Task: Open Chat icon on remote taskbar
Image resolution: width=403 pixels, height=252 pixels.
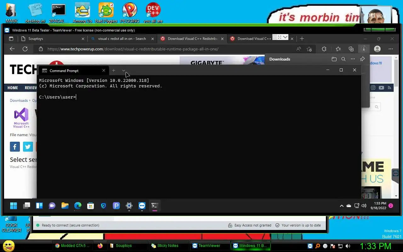Action: click(52, 206)
